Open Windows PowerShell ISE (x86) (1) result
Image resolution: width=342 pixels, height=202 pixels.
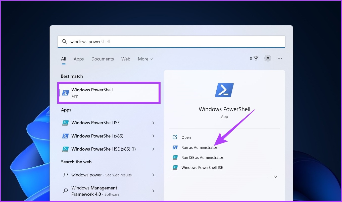click(x=109, y=149)
